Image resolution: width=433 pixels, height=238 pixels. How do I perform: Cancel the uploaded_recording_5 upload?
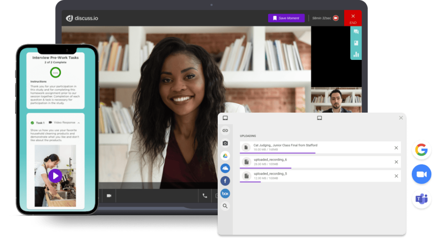point(396,176)
